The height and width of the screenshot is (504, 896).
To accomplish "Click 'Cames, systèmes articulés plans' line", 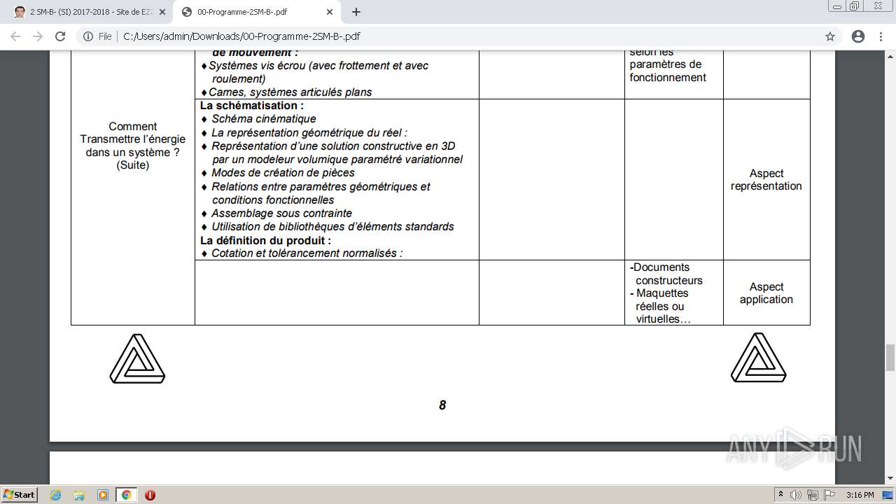I will 290,92.
